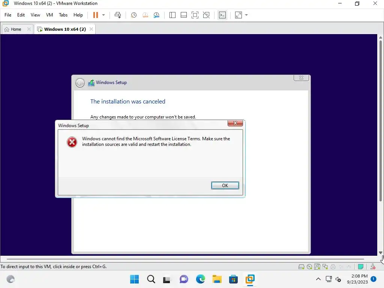Viewport: 384px width, 288px height.
Task: Toggle the thumbnail bar bottom panel
Action: click(x=184, y=15)
